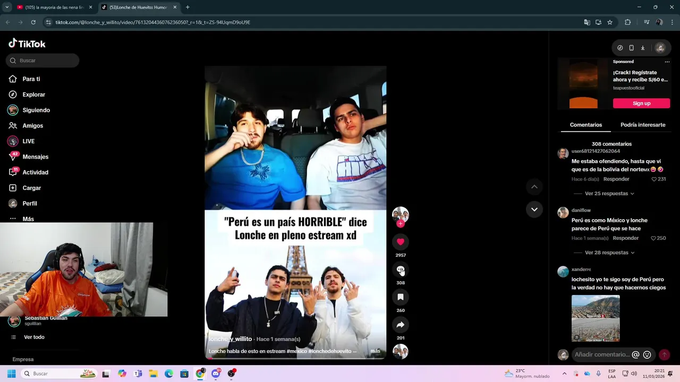Open a new Chrome tab

188,7
